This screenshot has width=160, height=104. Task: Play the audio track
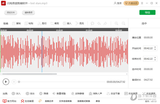click(x=6, y=82)
